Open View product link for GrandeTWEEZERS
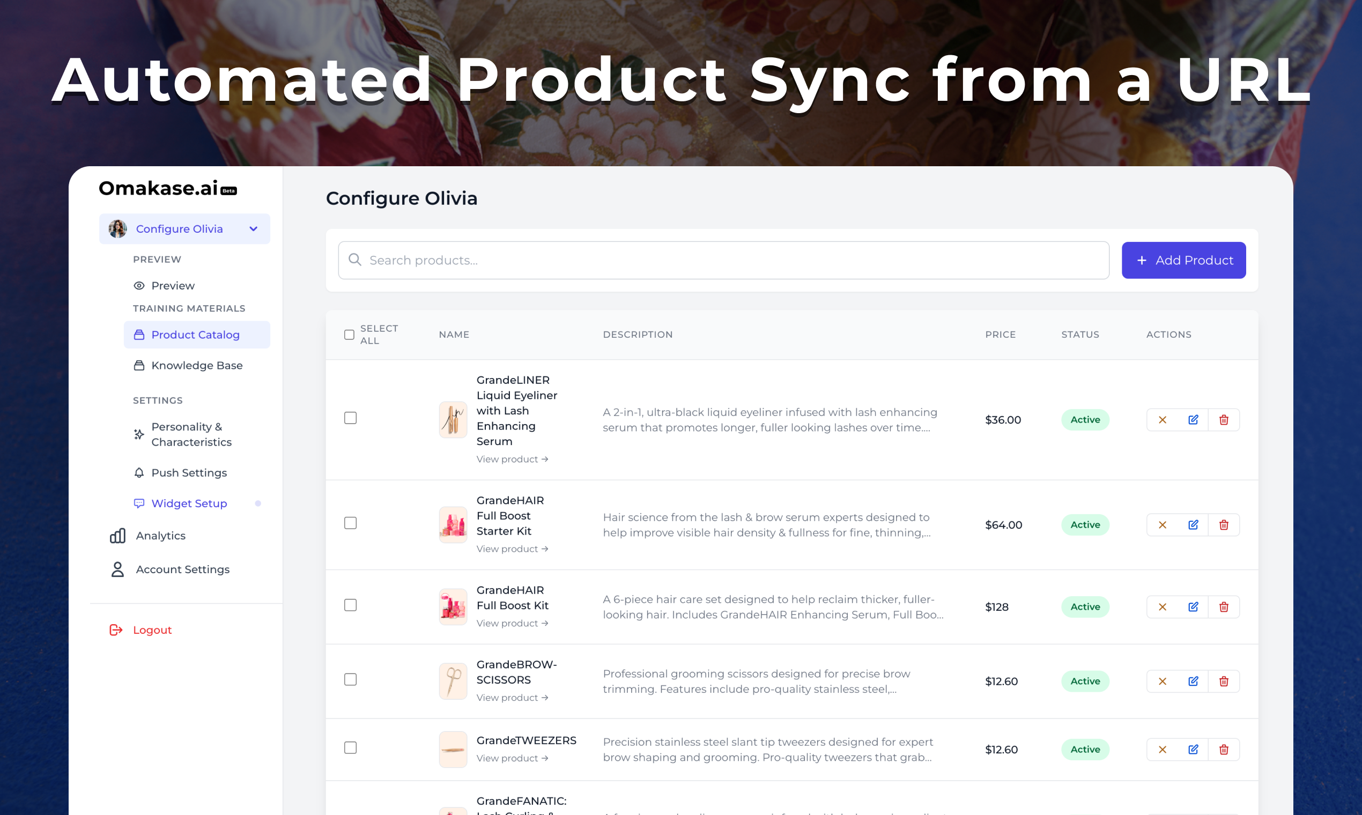The width and height of the screenshot is (1362, 815). pyautogui.click(x=512, y=758)
